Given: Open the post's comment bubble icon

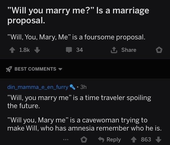Looking at the screenshot, I should 68,50.
